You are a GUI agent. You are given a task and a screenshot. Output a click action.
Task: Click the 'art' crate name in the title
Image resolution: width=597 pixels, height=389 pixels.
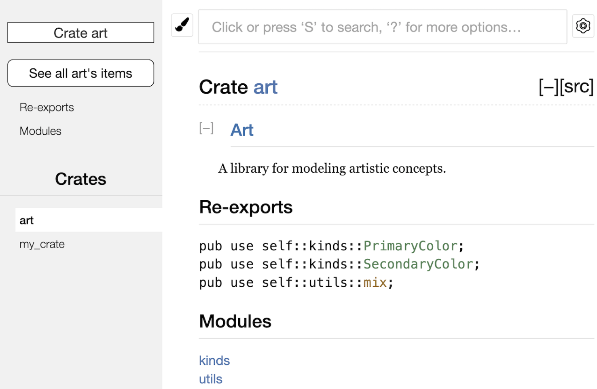265,87
